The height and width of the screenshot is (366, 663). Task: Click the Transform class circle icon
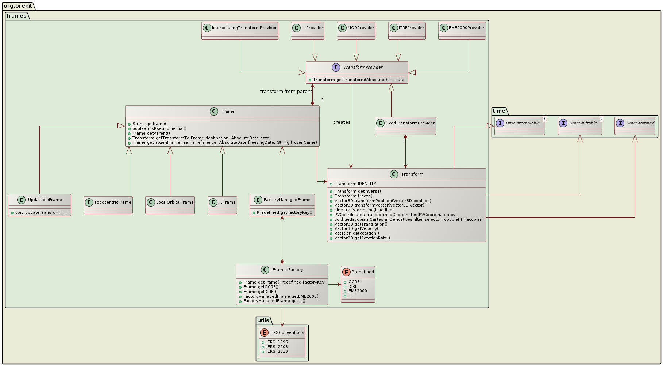click(394, 174)
